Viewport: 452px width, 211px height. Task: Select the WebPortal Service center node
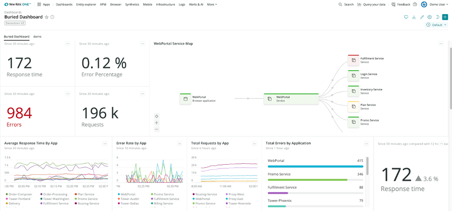pyautogui.click(x=291, y=99)
